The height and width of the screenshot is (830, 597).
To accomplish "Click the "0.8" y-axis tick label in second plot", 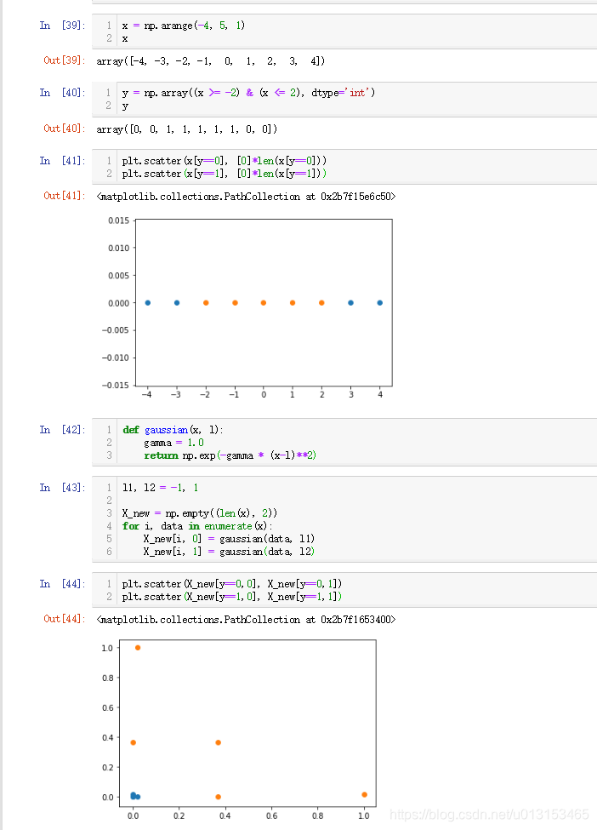I will click(108, 678).
